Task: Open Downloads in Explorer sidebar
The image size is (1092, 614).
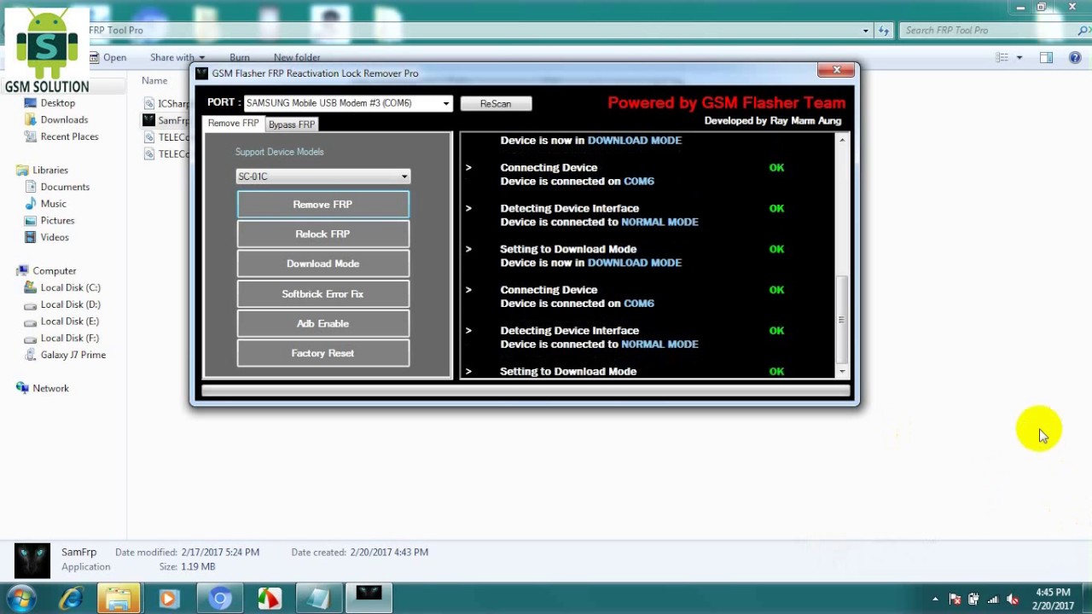Action: point(64,120)
